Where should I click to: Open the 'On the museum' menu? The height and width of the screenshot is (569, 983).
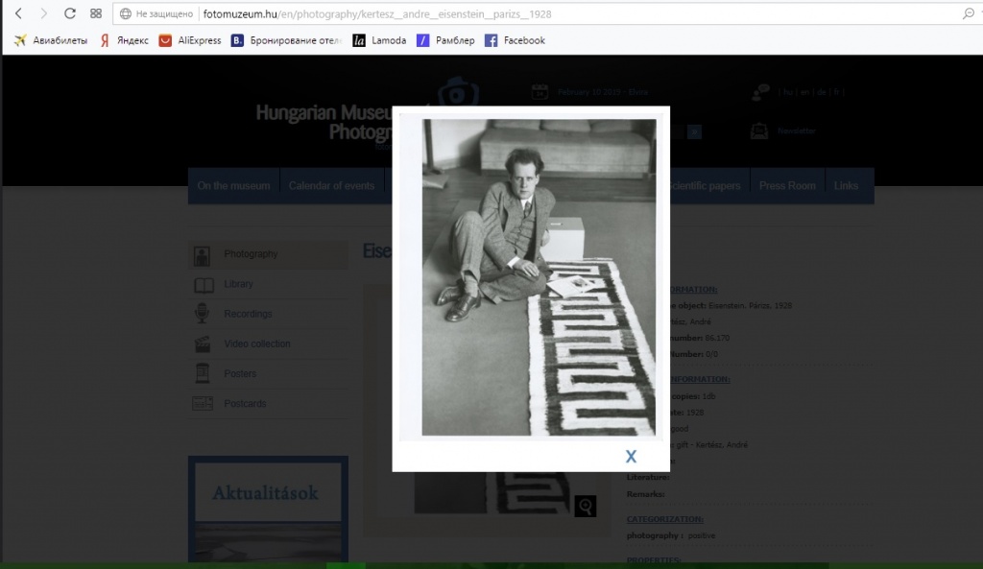click(234, 185)
